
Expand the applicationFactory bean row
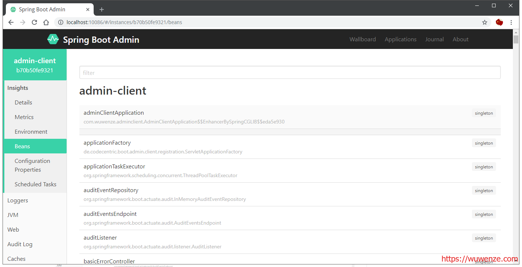(290, 147)
